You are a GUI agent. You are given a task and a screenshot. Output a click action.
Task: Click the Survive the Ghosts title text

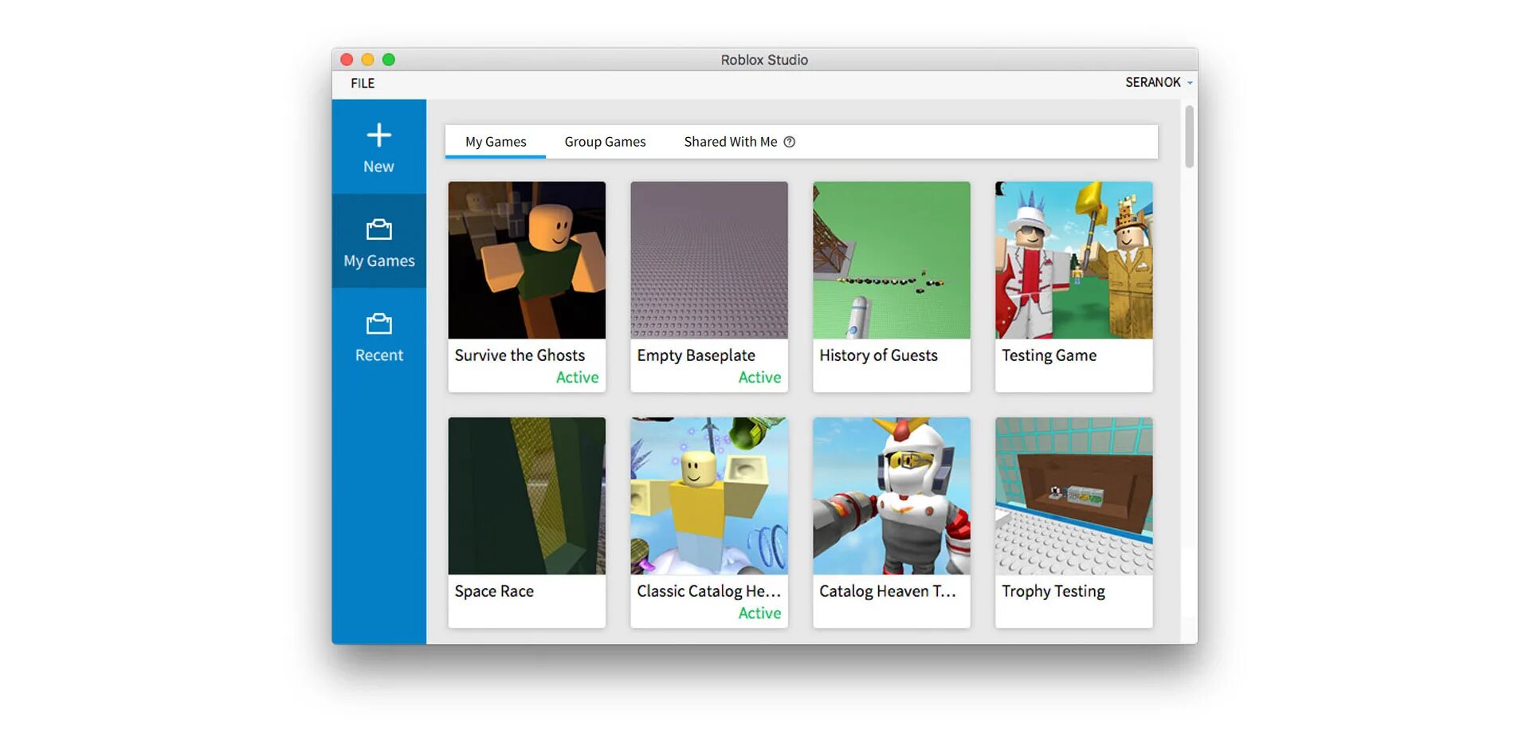click(x=520, y=355)
